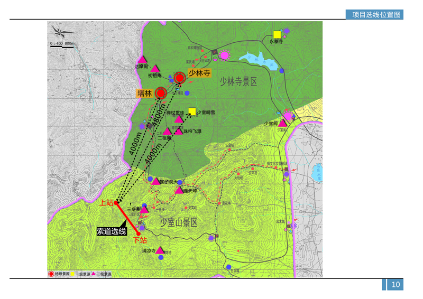423x299 pixels.
Task: Click the 少林寺 orange label
Action: point(199,73)
